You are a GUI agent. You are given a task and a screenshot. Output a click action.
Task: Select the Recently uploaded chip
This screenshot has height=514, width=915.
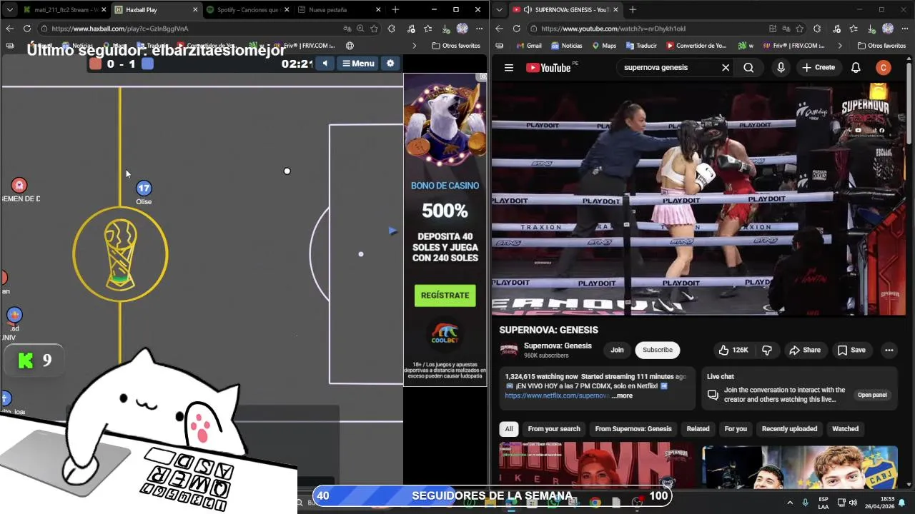coord(789,429)
